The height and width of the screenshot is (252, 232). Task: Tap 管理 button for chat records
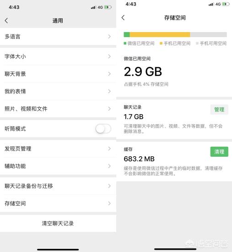pyautogui.click(x=219, y=110)
